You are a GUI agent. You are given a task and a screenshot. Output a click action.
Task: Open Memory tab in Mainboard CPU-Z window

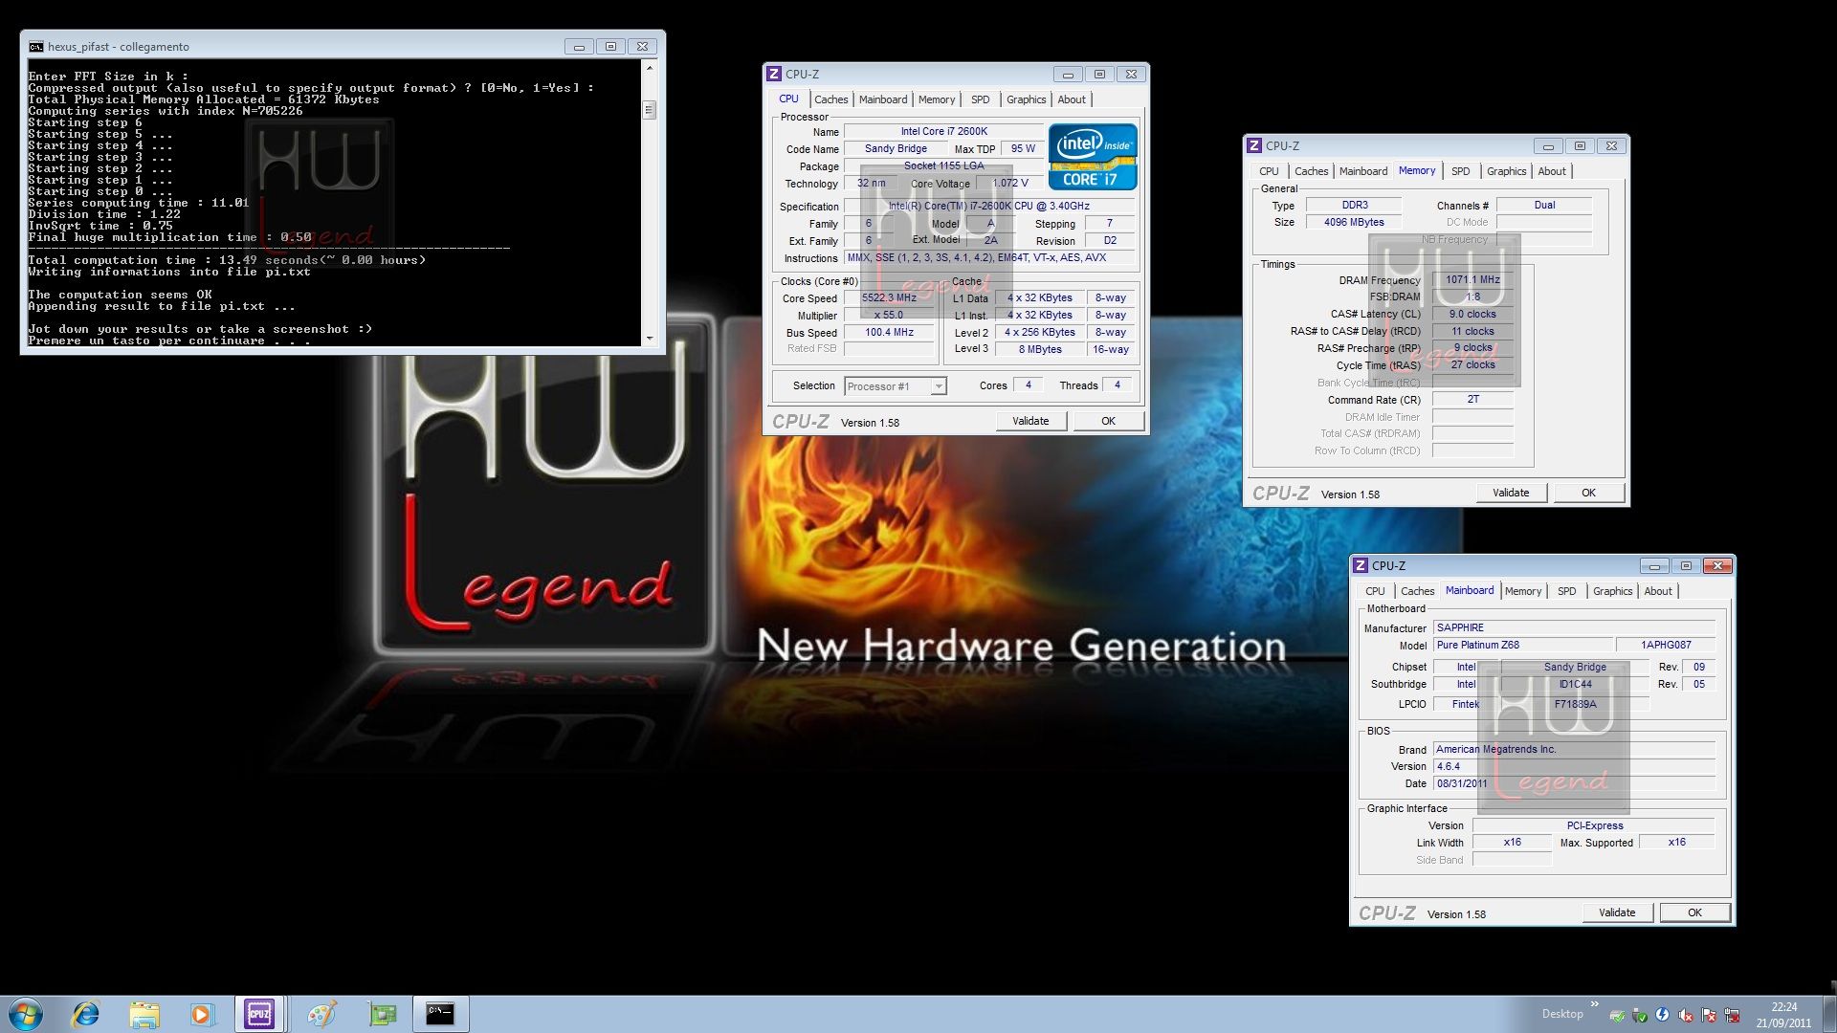coord(1523,591)
